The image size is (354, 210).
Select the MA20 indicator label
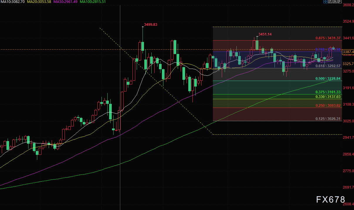(39, 2)
